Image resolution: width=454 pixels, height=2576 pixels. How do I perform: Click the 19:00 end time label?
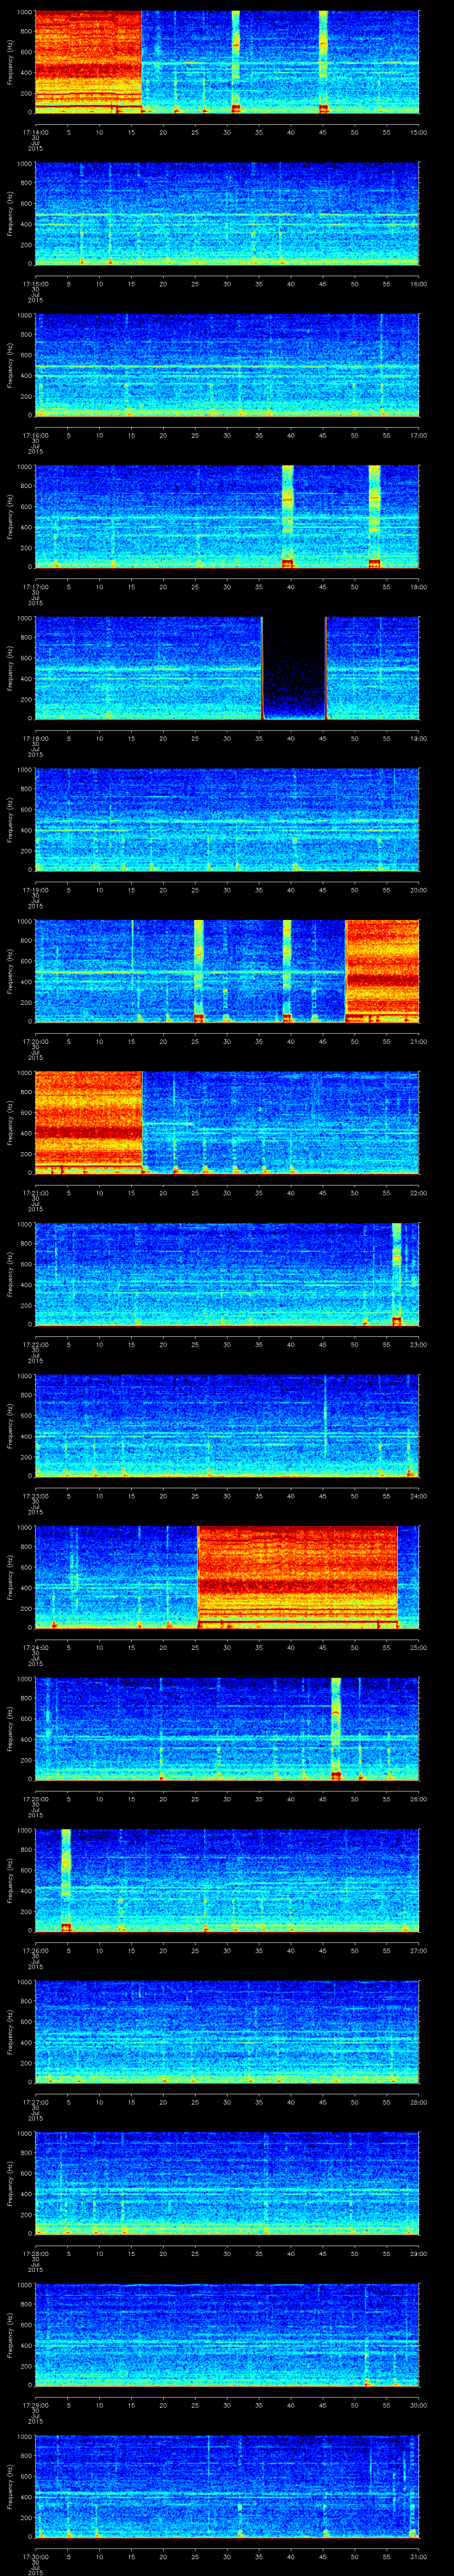coord(419,738)
